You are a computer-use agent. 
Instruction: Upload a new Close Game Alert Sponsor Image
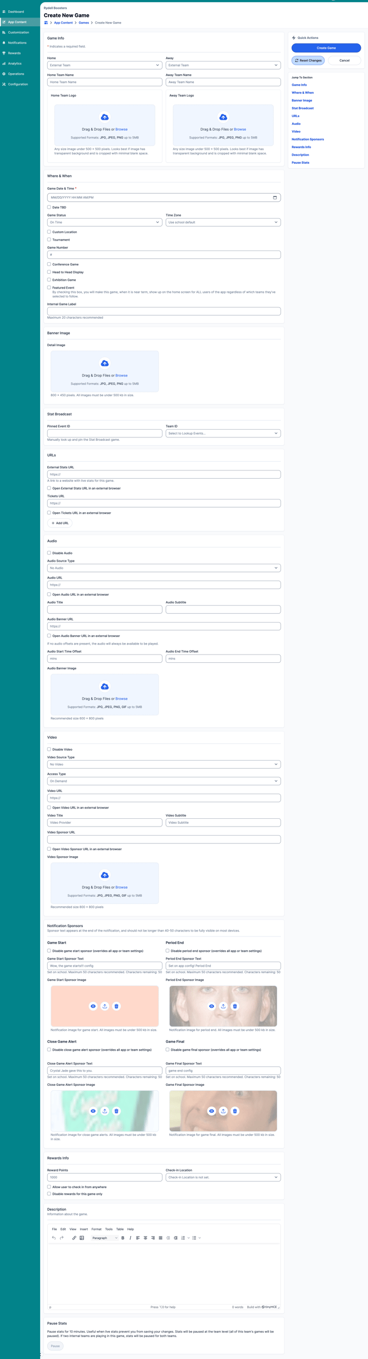point(104,1111)
